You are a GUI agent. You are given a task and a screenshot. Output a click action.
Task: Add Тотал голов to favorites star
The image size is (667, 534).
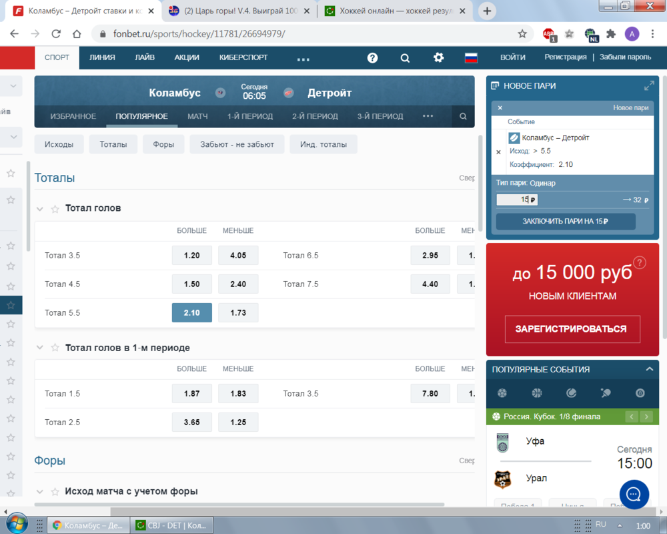pyautogui.click(x=55, y=209)
